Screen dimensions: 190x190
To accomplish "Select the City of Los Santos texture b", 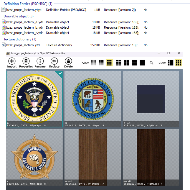I will tap(93, 99).
